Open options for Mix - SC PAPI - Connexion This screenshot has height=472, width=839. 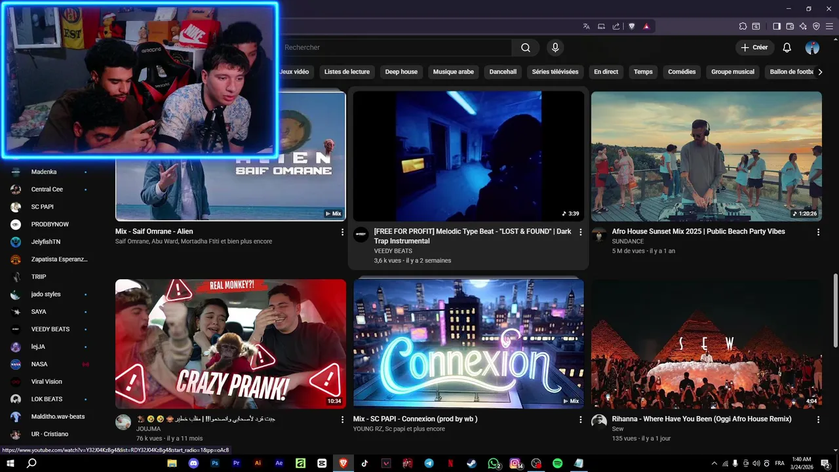(x=580, y=420)
